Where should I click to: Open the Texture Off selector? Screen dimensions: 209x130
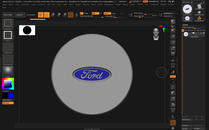[x=8, y=60]
